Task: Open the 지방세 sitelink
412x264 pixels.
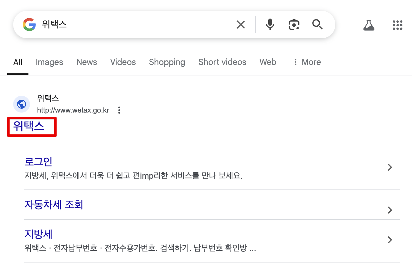Action: pyautogui.click(x=38, y=234)
